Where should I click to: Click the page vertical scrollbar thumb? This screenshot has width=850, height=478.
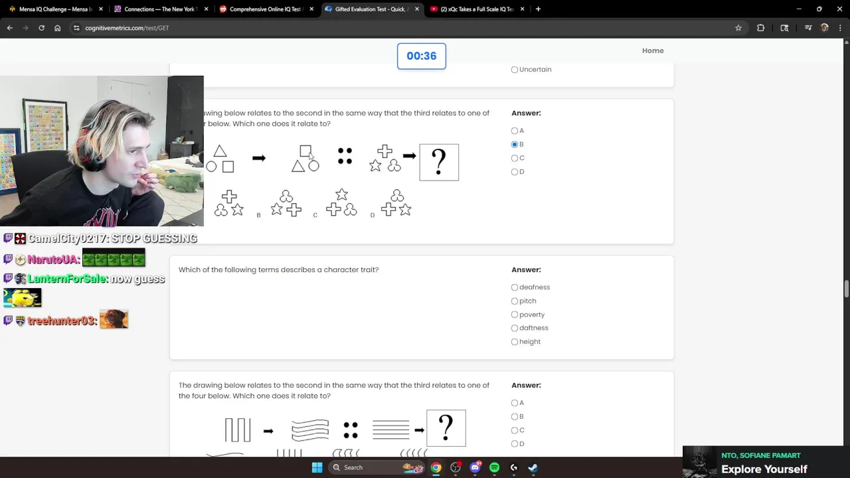click(846, 289)
